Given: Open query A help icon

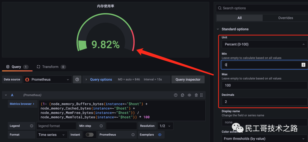Looking at the screenshot, I should click(176, 95).
